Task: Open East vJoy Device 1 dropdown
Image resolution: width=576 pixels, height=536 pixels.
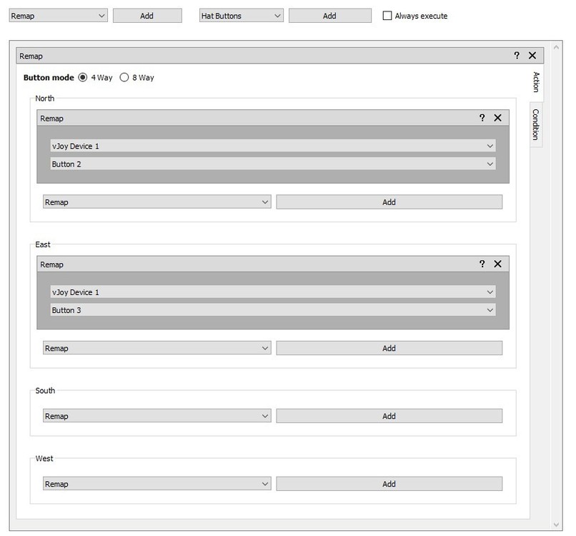Action: tap(273, 292)
